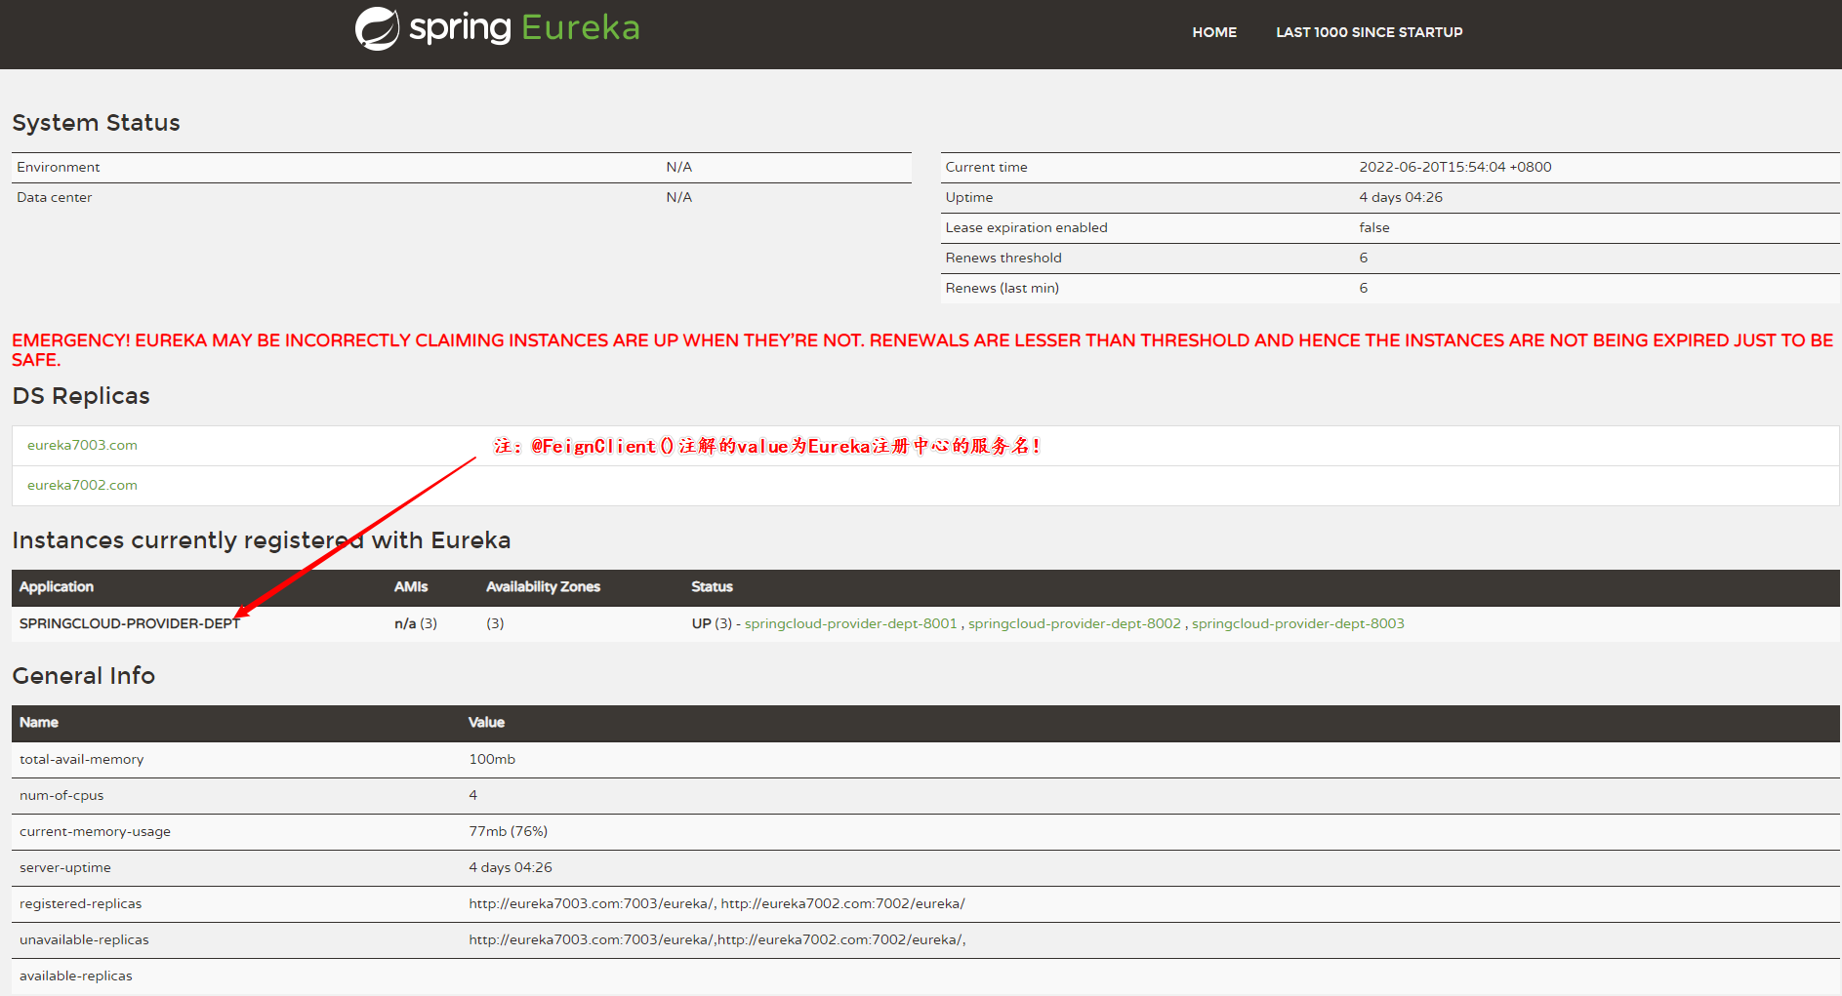Open the eureka7003.com replica link
Viewport: 1842px width, 996px height.
click(x=82, y=445)
